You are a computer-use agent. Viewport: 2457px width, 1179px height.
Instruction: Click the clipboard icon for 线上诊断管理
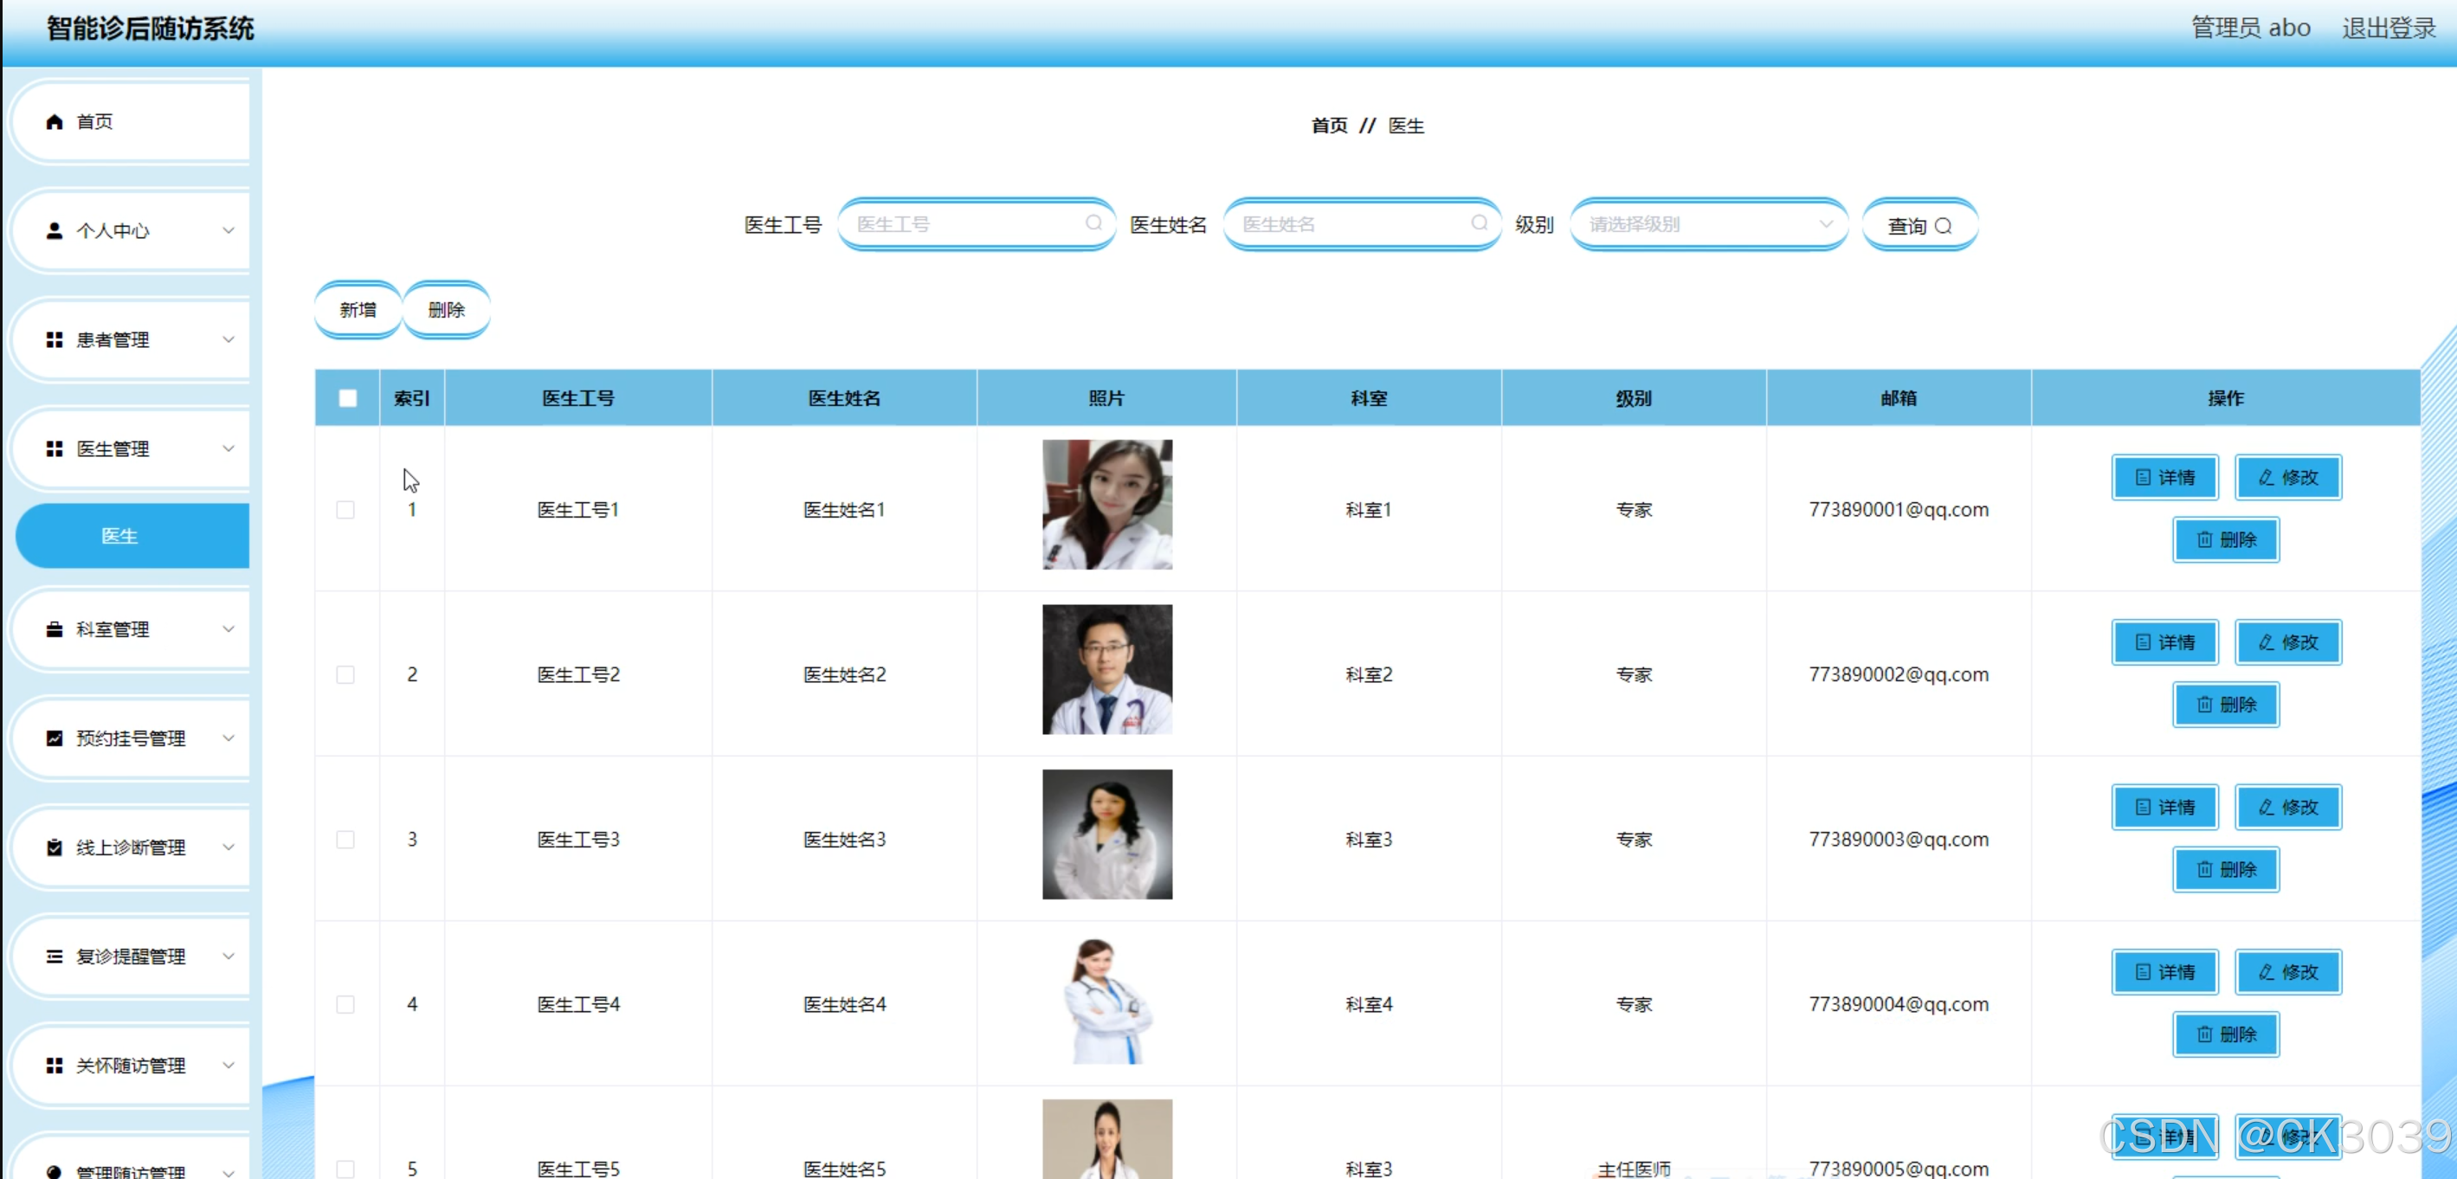click(55, 847)
